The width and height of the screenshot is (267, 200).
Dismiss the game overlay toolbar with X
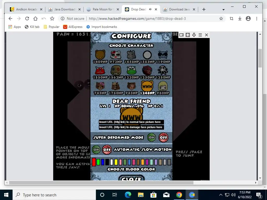click(x=207, y=35)
